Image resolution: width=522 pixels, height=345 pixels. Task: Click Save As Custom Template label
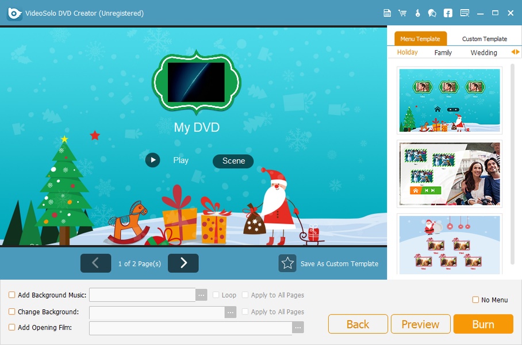(339, 264)
